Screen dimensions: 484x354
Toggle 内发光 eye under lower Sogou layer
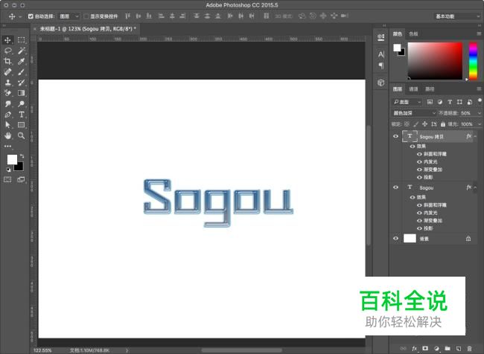419,213
